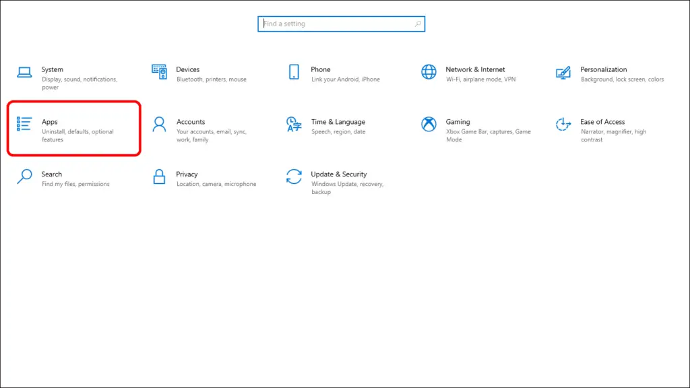Click 'Find my files, permissions' text
Viewport: 690px width, 388px height.
[x=75, y=184]
